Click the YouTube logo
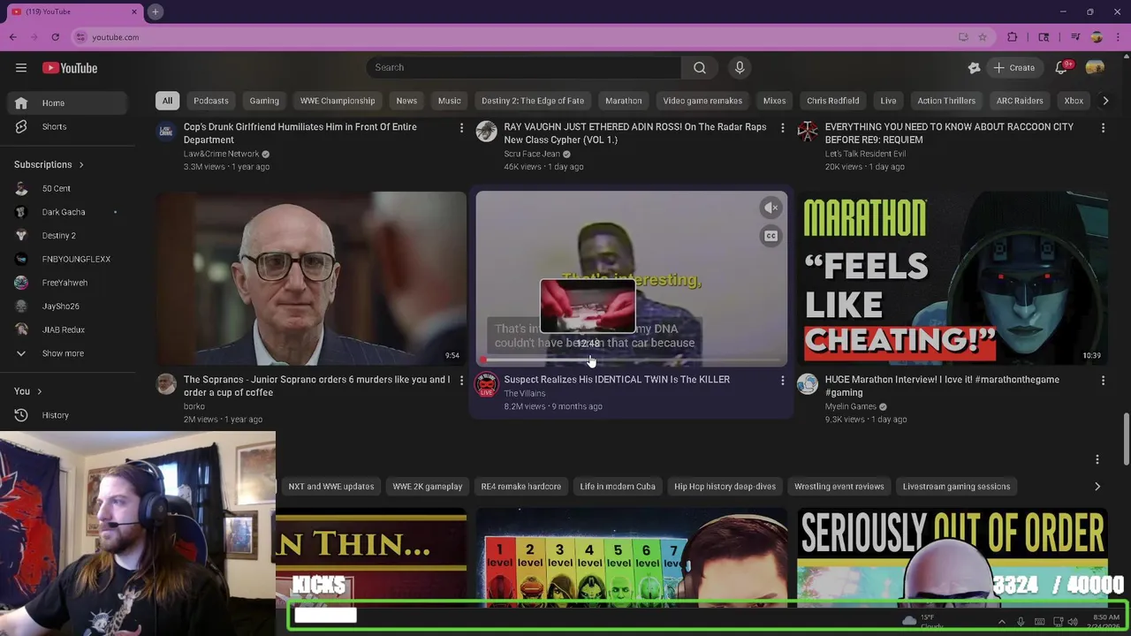Viewport: 1131px width, 636px height. coord(70,68)
